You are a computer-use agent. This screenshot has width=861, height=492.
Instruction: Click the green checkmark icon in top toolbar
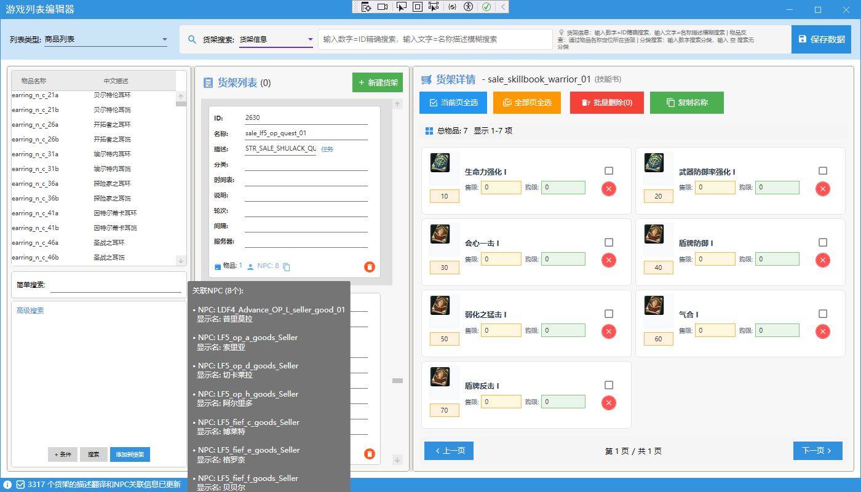(486, 6)
